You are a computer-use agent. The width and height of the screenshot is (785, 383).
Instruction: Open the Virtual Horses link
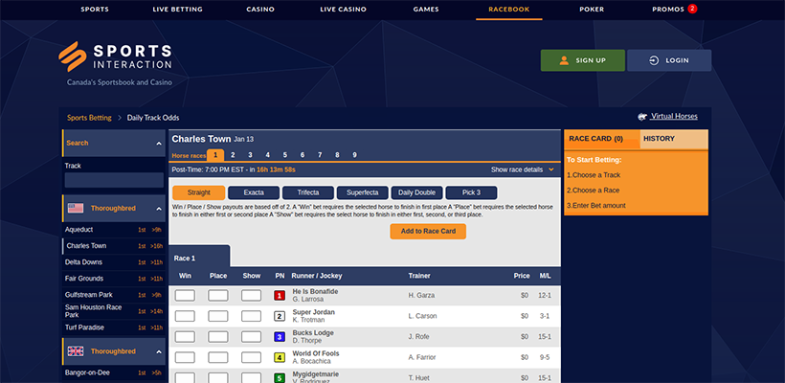click(674, 116)
